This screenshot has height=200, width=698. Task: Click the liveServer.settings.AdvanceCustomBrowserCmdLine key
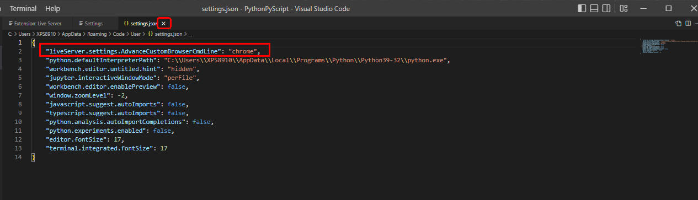click(x=134, y=51)
